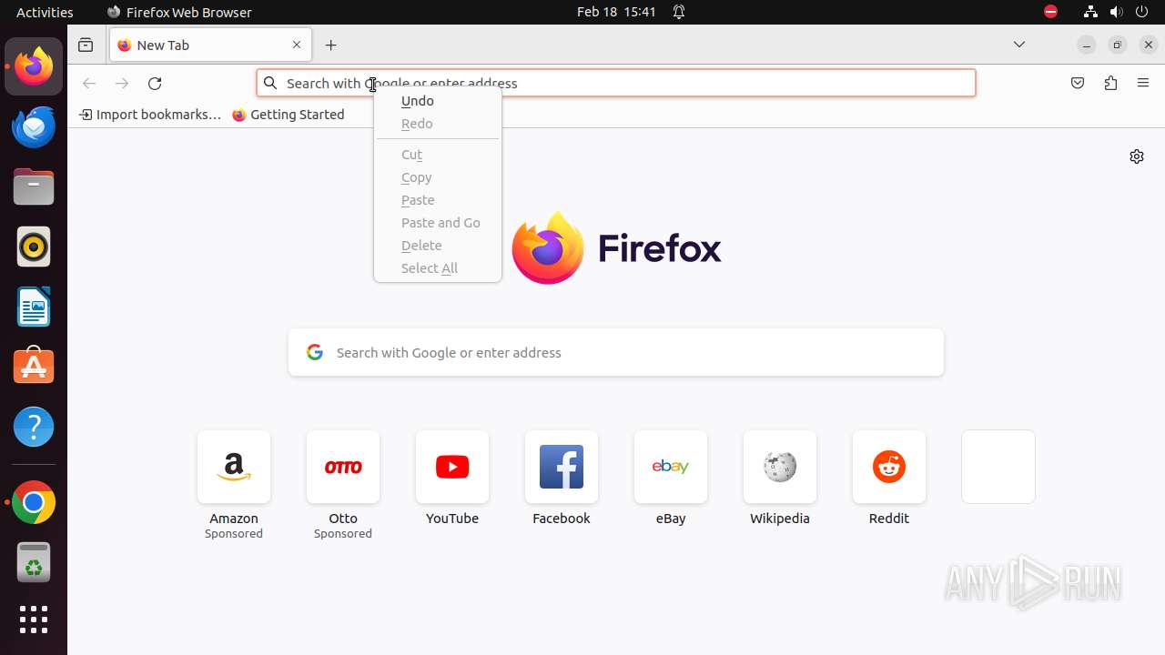
Task: Open Rhythmbox music player in dock
Action: click(x=34, y=247)
